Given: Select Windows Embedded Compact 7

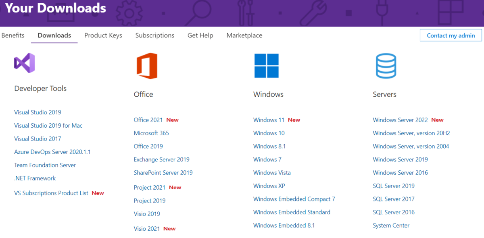Looking at the screenshot, I should [294, 199].
